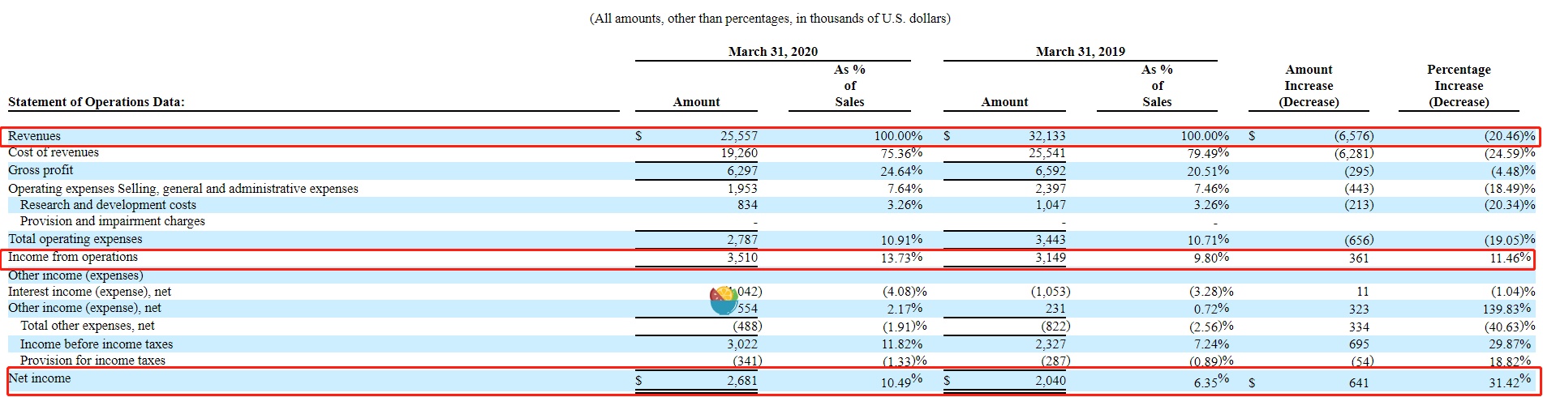This screenshot has width=1543, height=397.
Task: Click the 2,681 net income value
Action: tap(741, 381)
